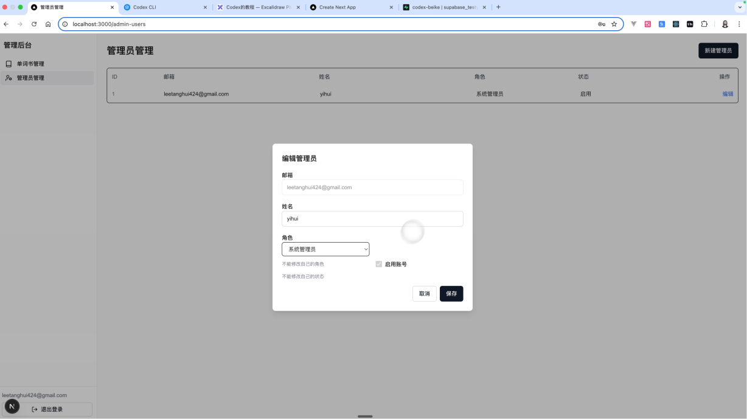
Task: Open the tab search chevron in Chrome
Action: 740,7
